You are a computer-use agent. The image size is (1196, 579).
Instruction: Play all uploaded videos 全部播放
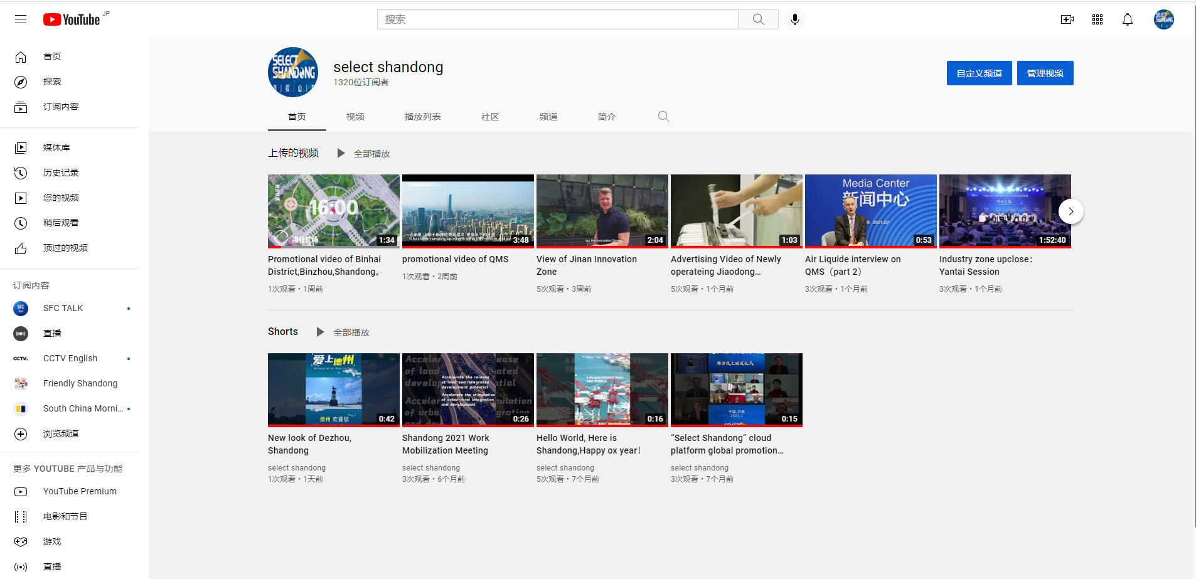pos(364,154)
